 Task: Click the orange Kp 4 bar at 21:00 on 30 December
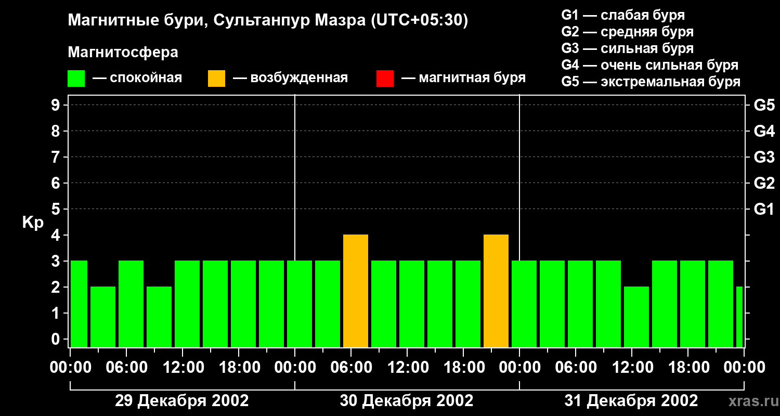click(x=496, y=291)
